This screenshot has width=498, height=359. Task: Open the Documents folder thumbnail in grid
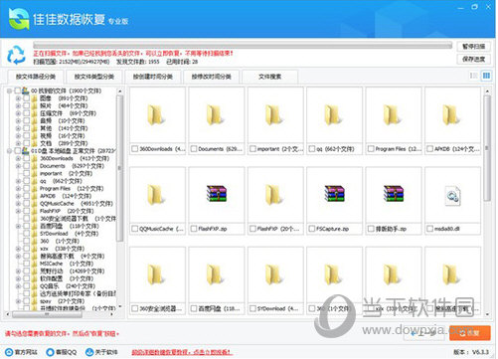[x=215, y=115]
